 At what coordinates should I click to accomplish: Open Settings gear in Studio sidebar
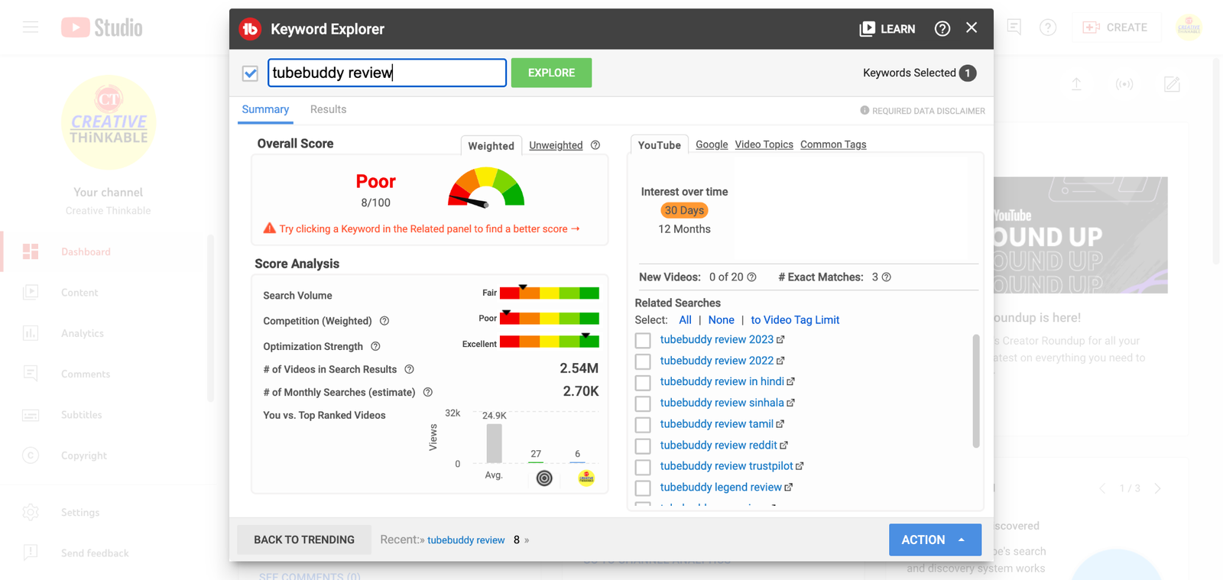point(31,512)
